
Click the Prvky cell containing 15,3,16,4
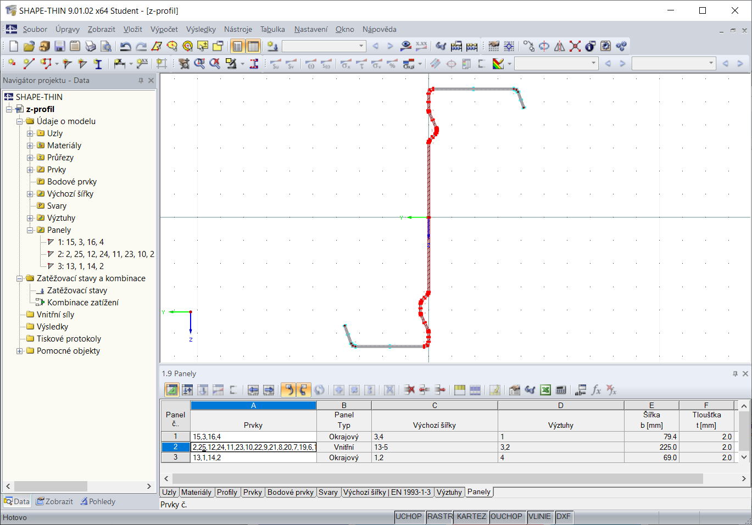point(253,437)
